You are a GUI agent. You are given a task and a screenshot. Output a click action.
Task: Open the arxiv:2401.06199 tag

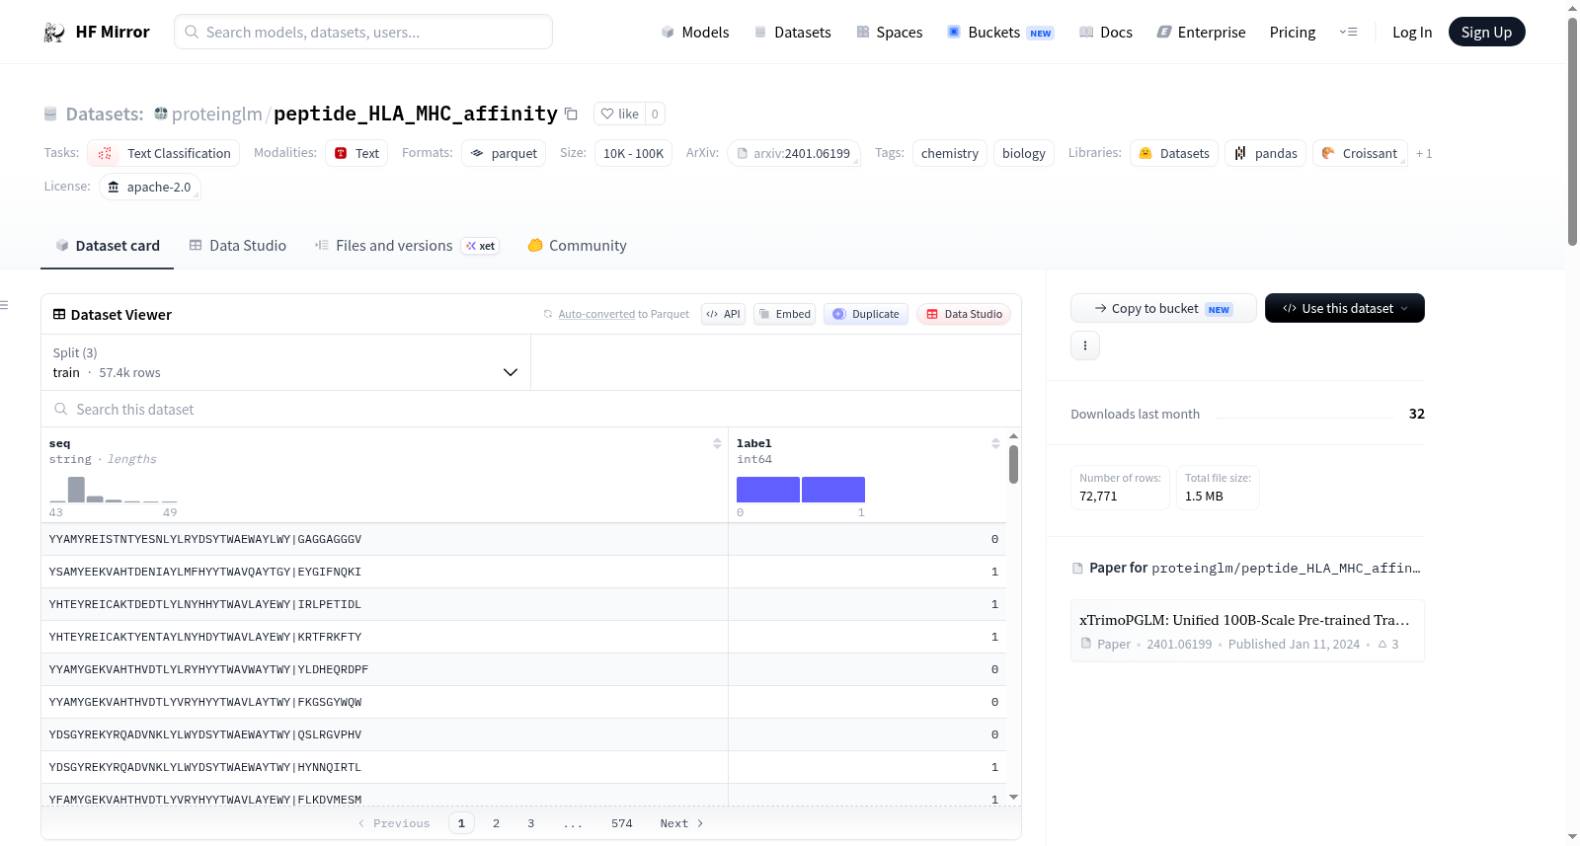(794, 154)
